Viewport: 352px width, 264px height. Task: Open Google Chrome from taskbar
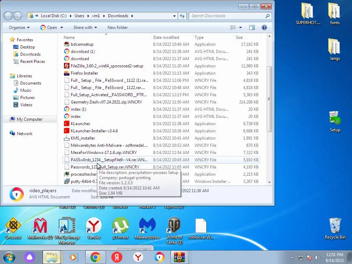95,257
